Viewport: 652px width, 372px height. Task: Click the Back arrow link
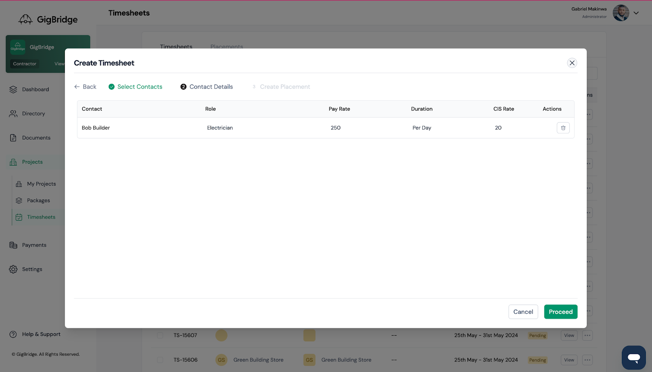[85, 87]
